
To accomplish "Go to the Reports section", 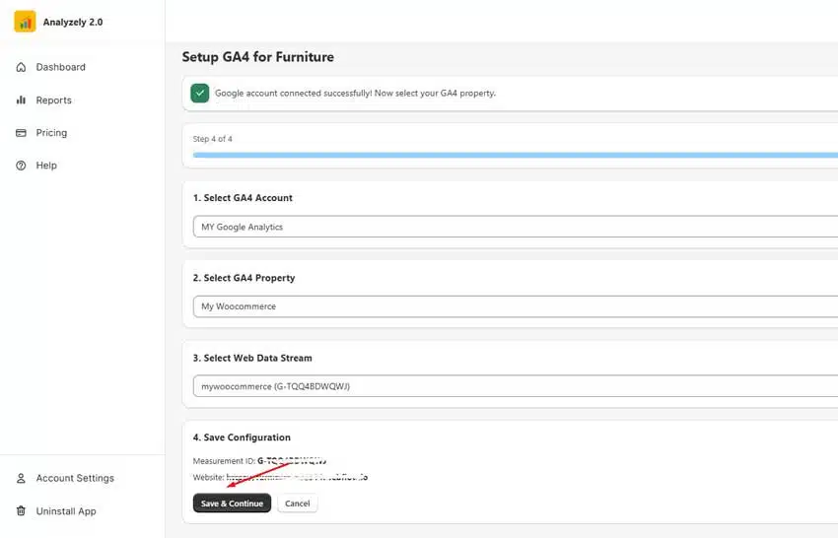I will click(53, 100).
